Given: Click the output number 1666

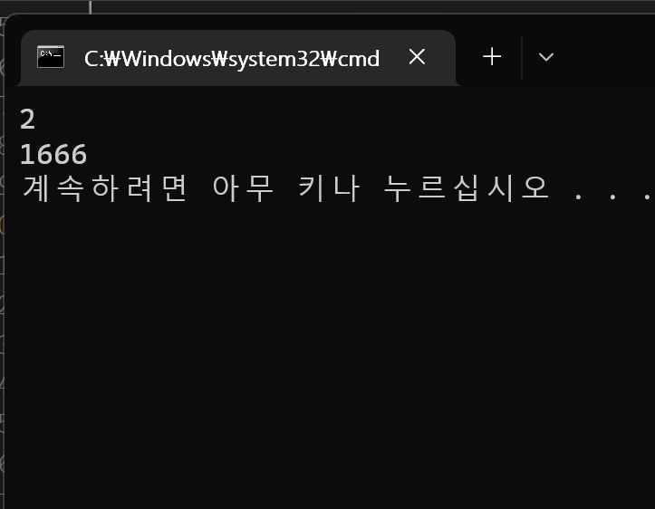Looking at the screenshot, I should click(53, 154).
